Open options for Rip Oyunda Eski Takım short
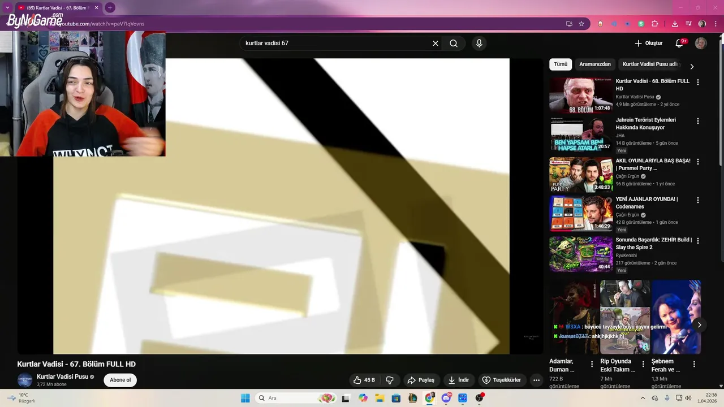 click(643, 364)
